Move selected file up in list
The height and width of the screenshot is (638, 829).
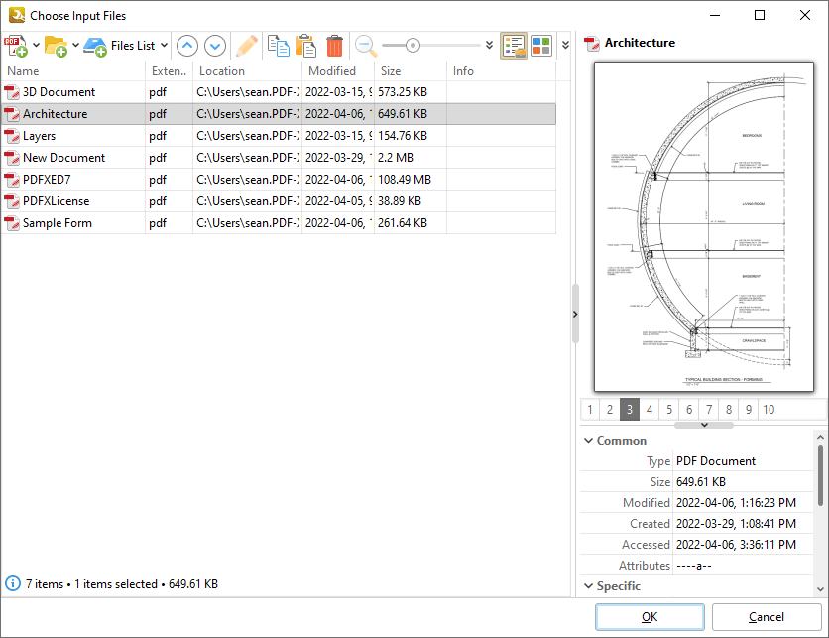(x=187, y=46)
